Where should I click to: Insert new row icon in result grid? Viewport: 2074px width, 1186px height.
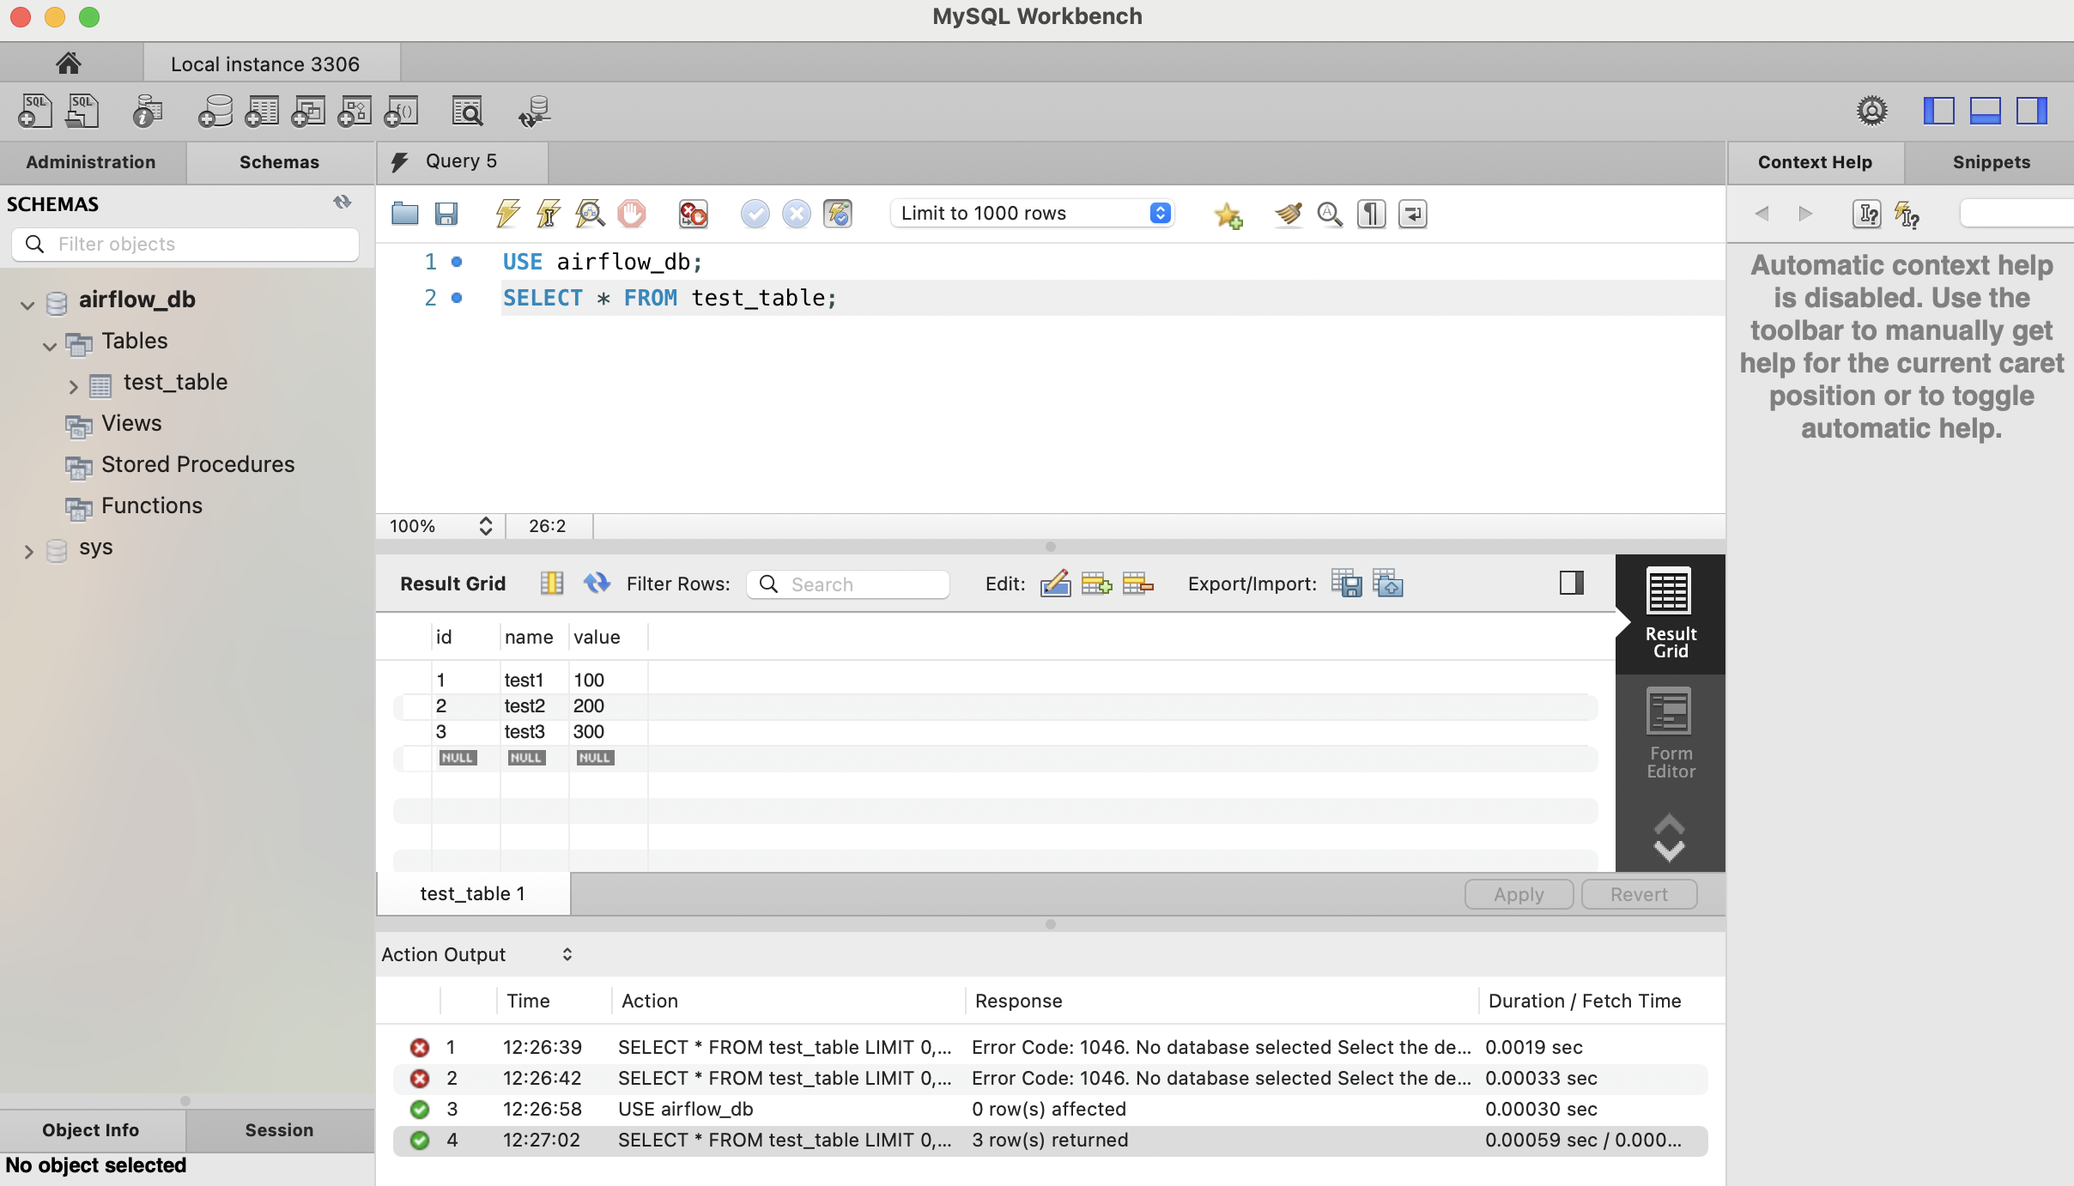1096,584
